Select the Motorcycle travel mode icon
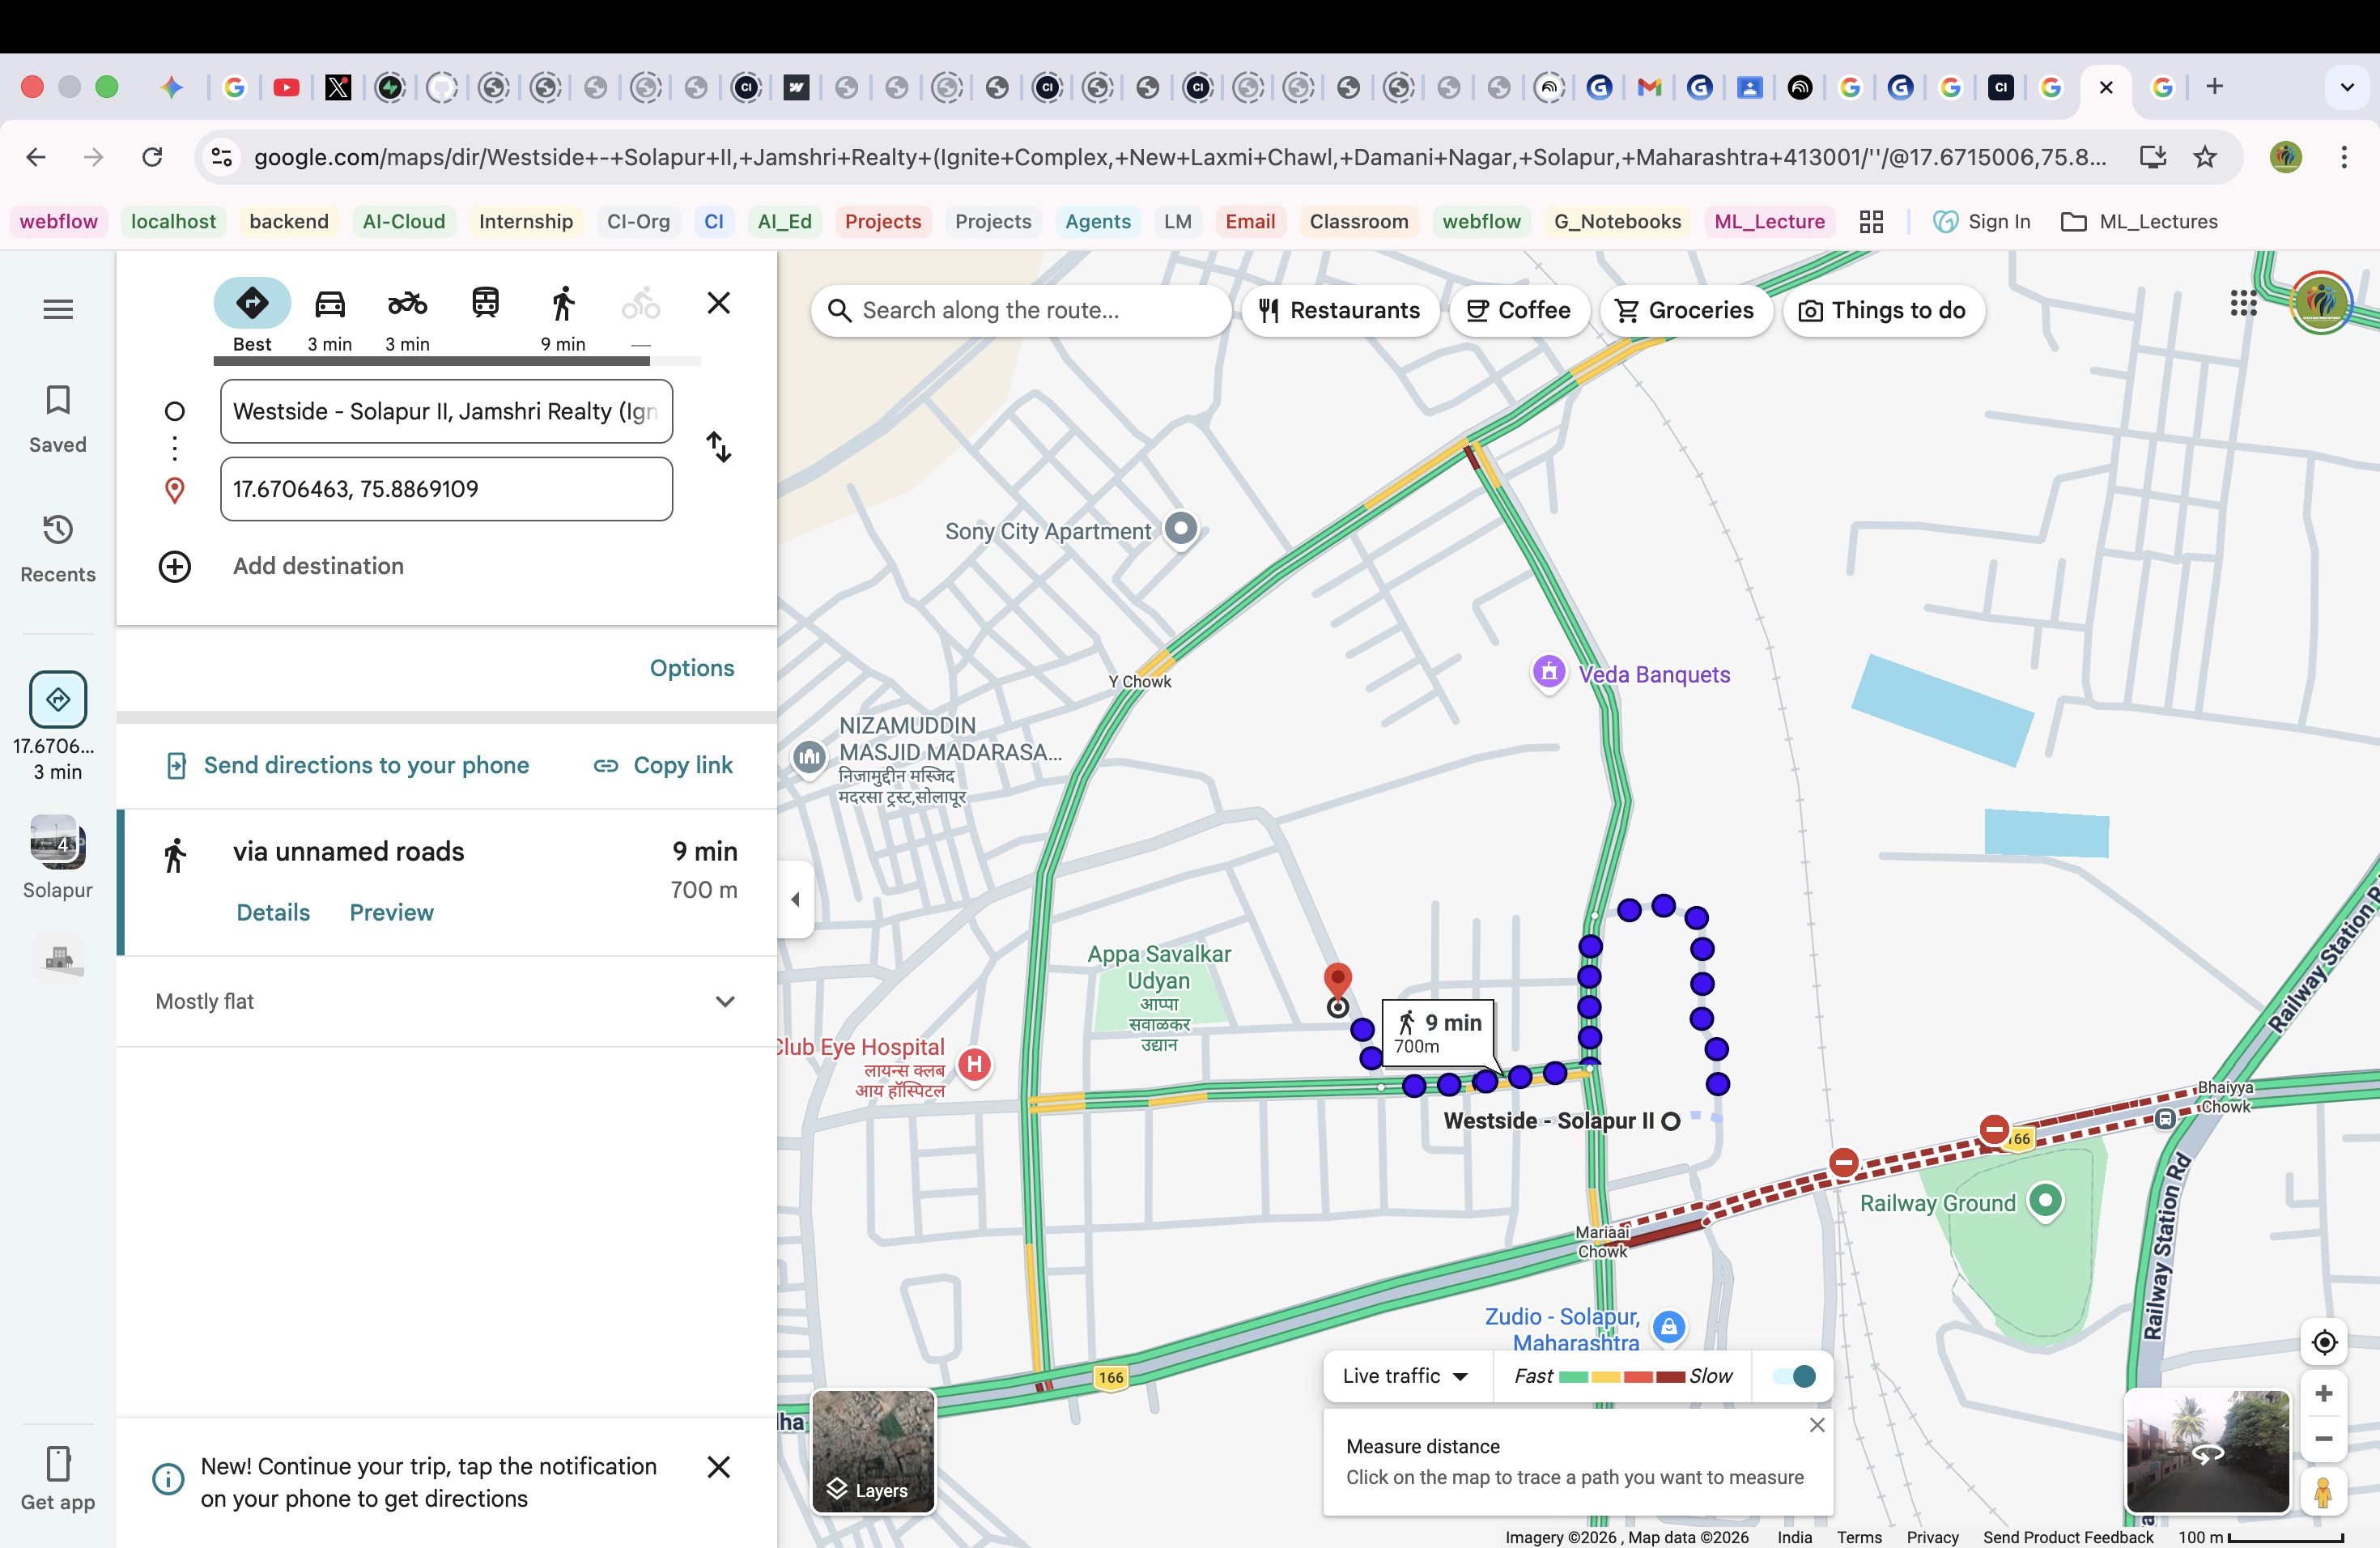 [x=407, y=304]
